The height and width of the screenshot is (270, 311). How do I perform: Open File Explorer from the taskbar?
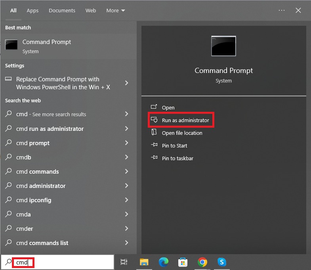tap(144, 262)
